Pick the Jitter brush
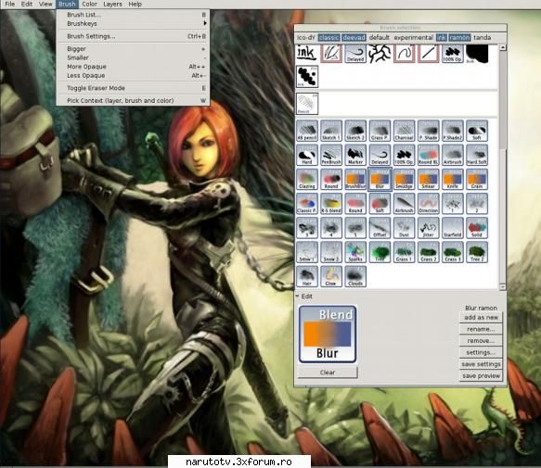 [x=428, y=228]
